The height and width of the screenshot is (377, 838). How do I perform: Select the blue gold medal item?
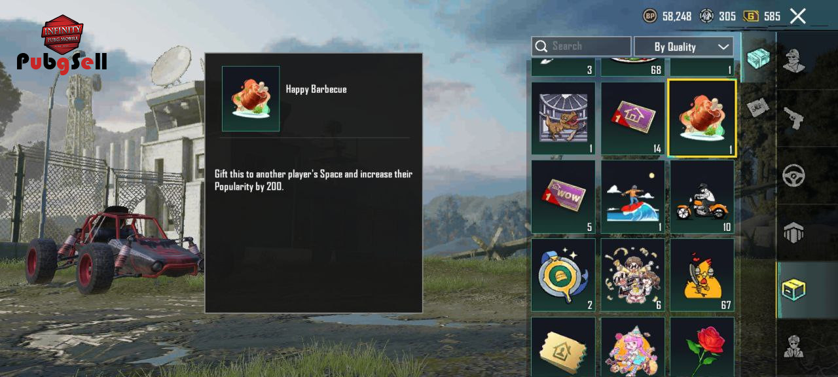(x=563, y=275)
